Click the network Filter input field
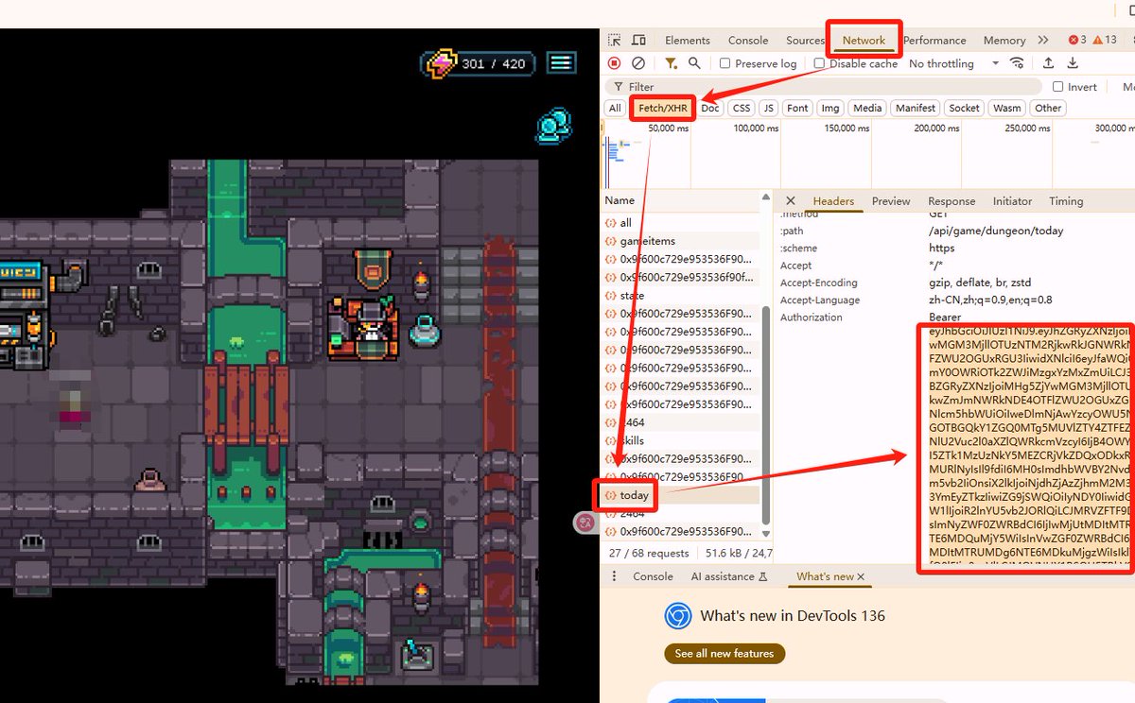Viewport: 1135px width, 703px height. point(823,87)
